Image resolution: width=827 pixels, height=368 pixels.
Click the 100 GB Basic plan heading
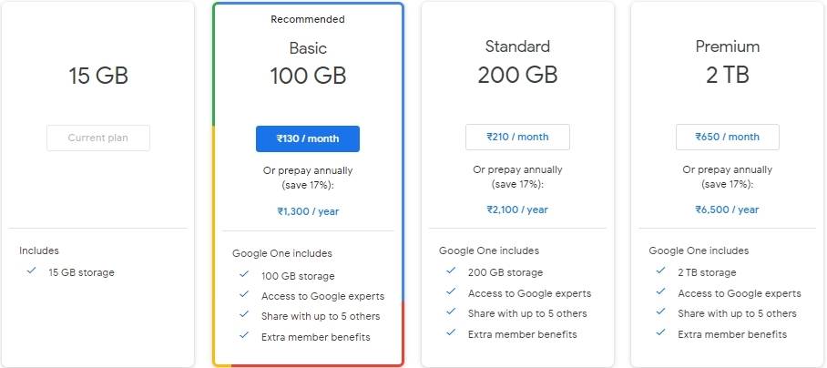tap(308, 77)
